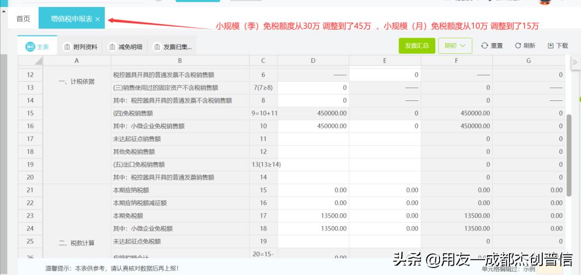Click the (四)免税销售额 label

coord(133,113)
